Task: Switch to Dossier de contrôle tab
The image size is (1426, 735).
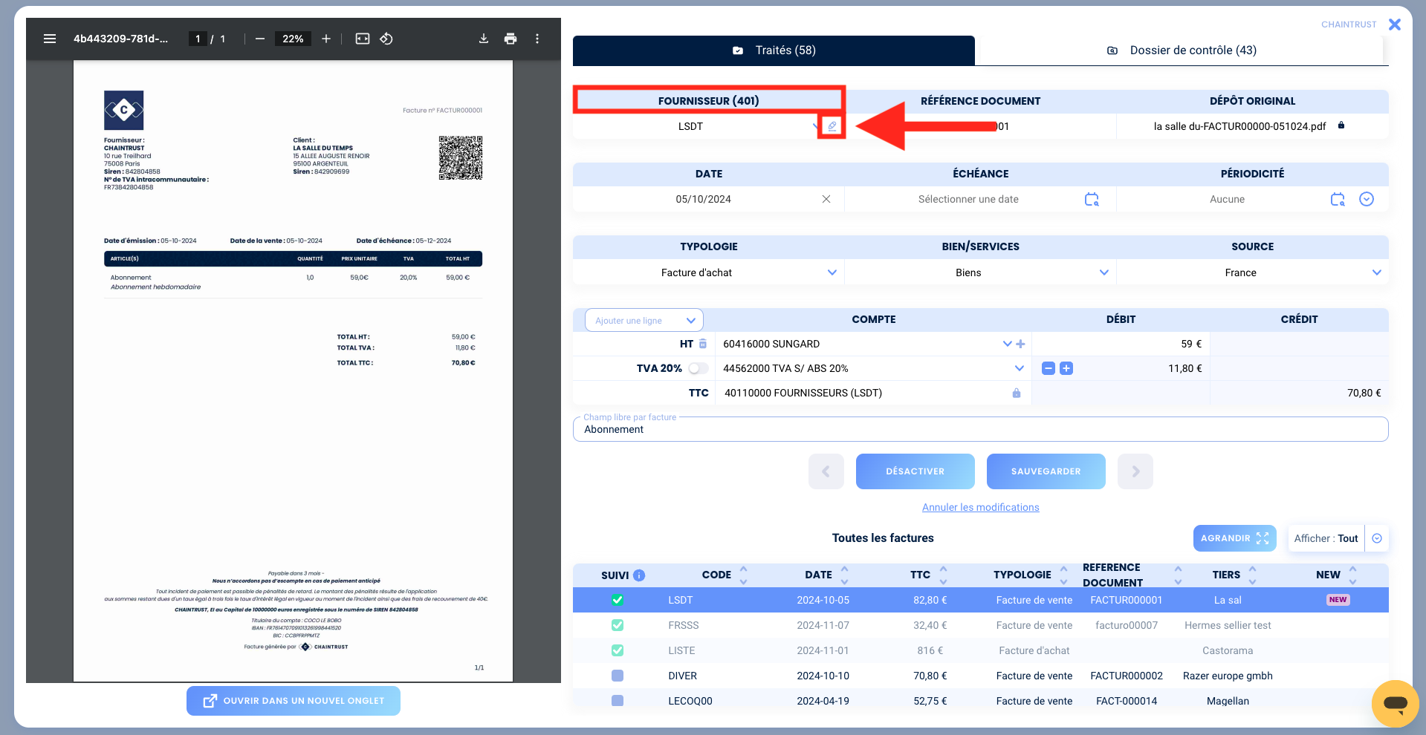Action: (x=1182, y=50)
